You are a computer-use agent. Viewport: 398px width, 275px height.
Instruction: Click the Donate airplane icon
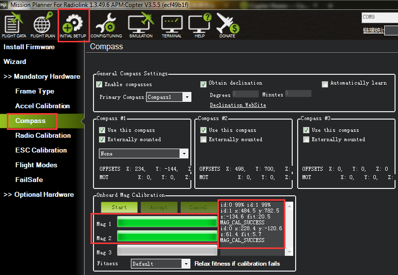click(x=227, y=25)
